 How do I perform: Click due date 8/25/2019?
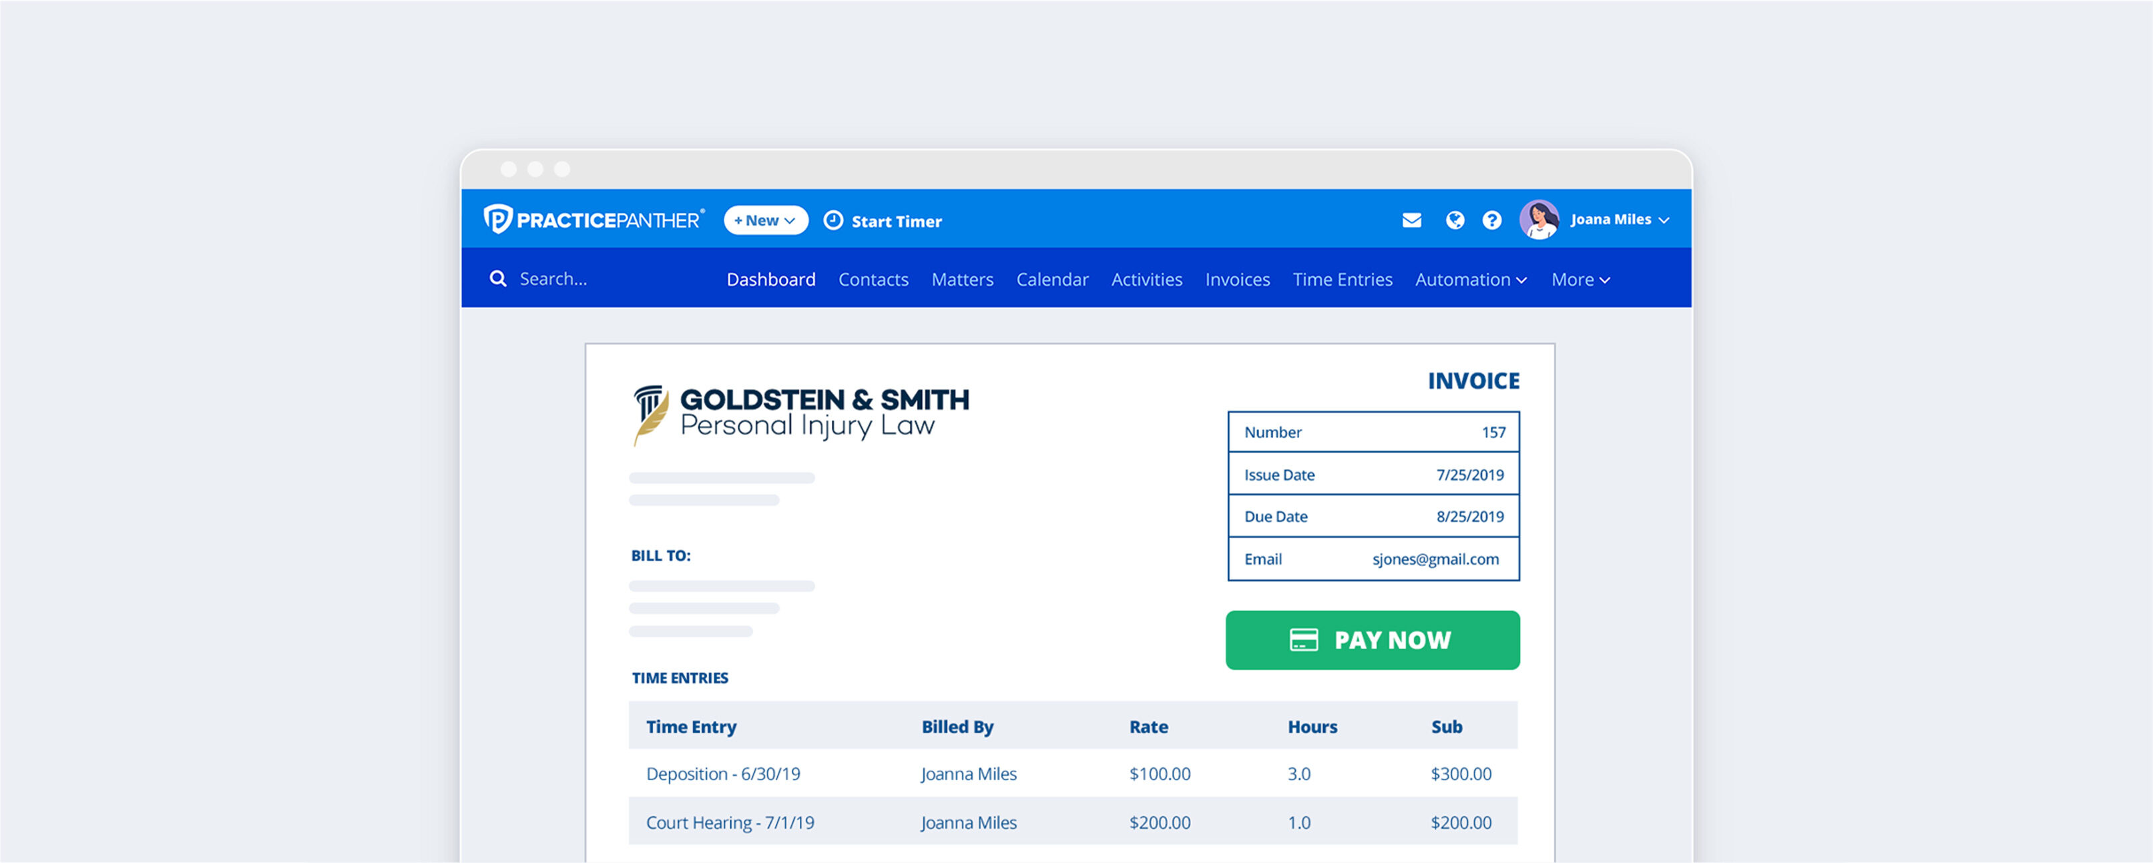coord(1469,517)
